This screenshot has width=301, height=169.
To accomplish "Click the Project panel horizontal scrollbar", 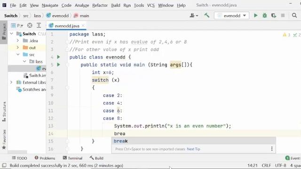I will (17, 152).
